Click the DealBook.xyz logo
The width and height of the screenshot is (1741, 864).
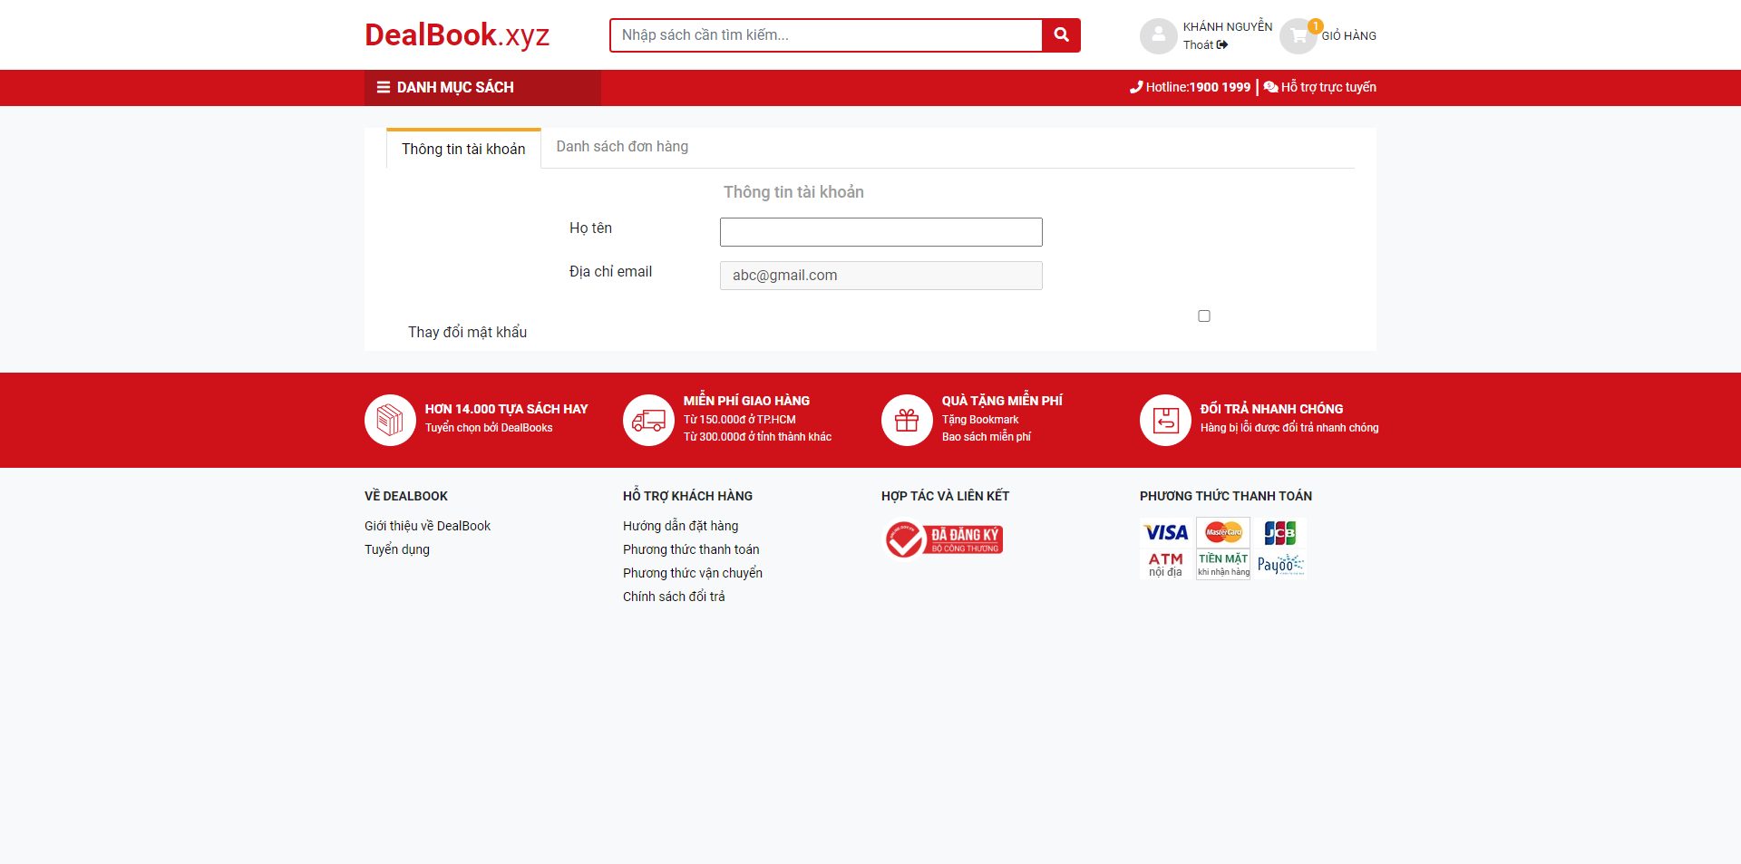point(457,35)
